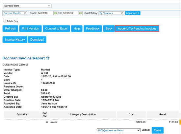This screenshot has width=181, height=134.
Task: Open Invoice History
Action: [x=15, y=40]
